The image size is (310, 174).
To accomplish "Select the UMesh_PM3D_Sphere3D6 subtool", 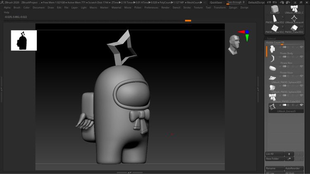I will [x=286, y=89].
